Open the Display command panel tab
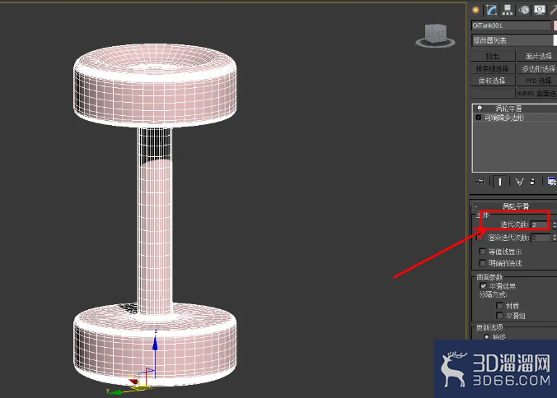This screenshot has height=398, width=557. coord(540,10)
